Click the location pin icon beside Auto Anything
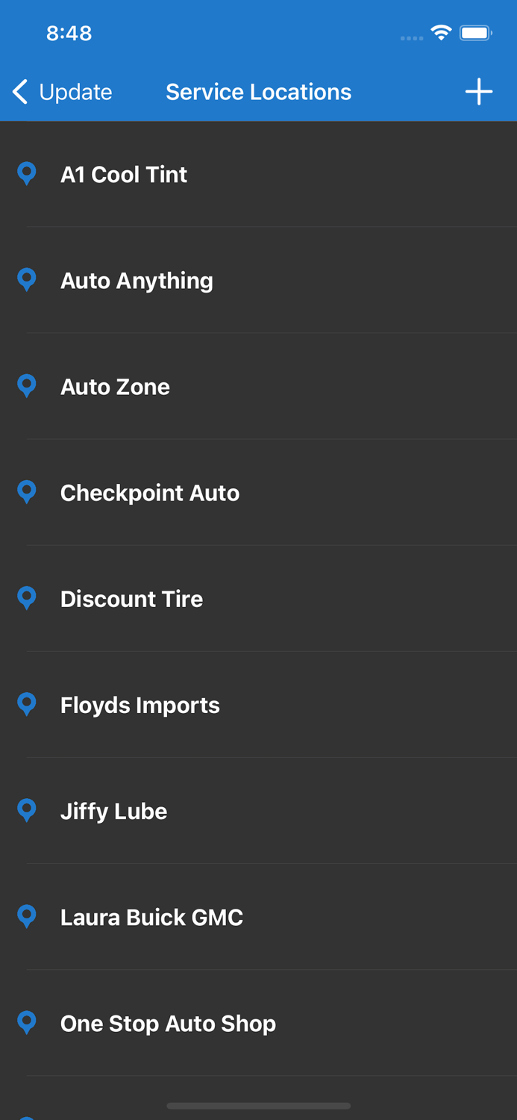 (27, 280)
